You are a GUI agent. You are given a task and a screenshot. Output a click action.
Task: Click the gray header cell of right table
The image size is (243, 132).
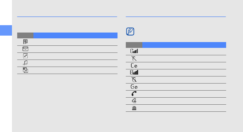[x=134, y=45]
